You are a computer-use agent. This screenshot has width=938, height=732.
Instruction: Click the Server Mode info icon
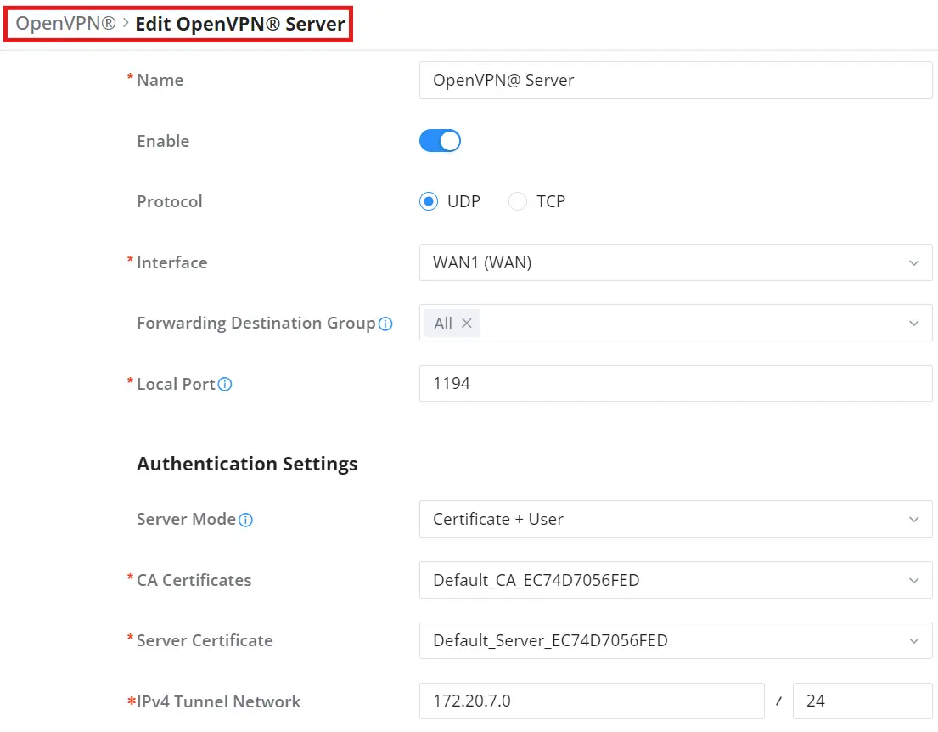246,520
